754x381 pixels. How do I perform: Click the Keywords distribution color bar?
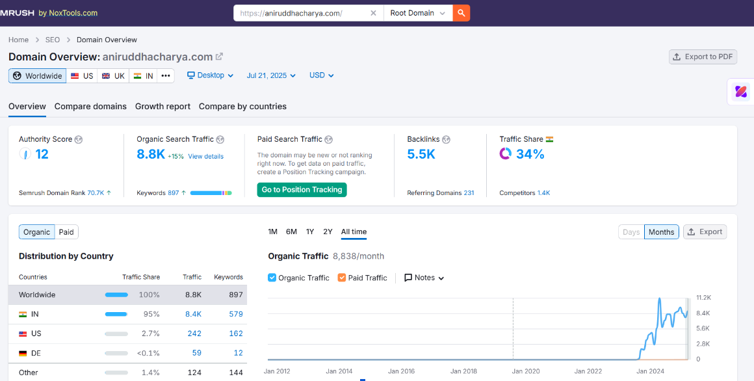[211, 193]
